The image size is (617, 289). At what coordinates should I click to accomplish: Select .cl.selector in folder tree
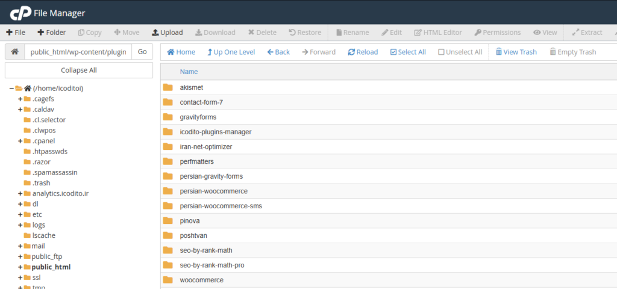(49, 120)
